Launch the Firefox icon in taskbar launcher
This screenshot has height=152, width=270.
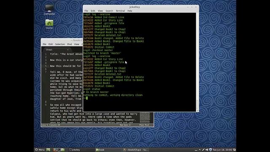(x=55, y=150)
